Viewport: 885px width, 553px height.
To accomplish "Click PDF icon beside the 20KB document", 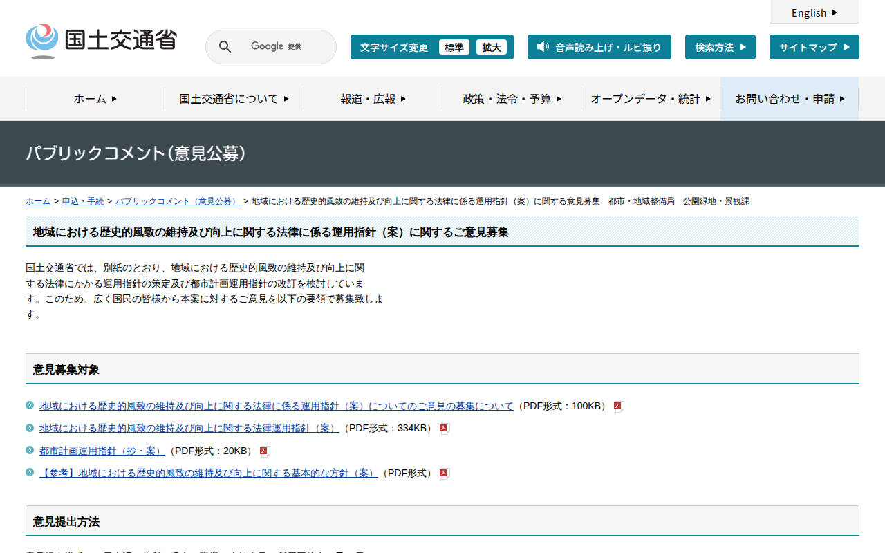I will point(264,451).
